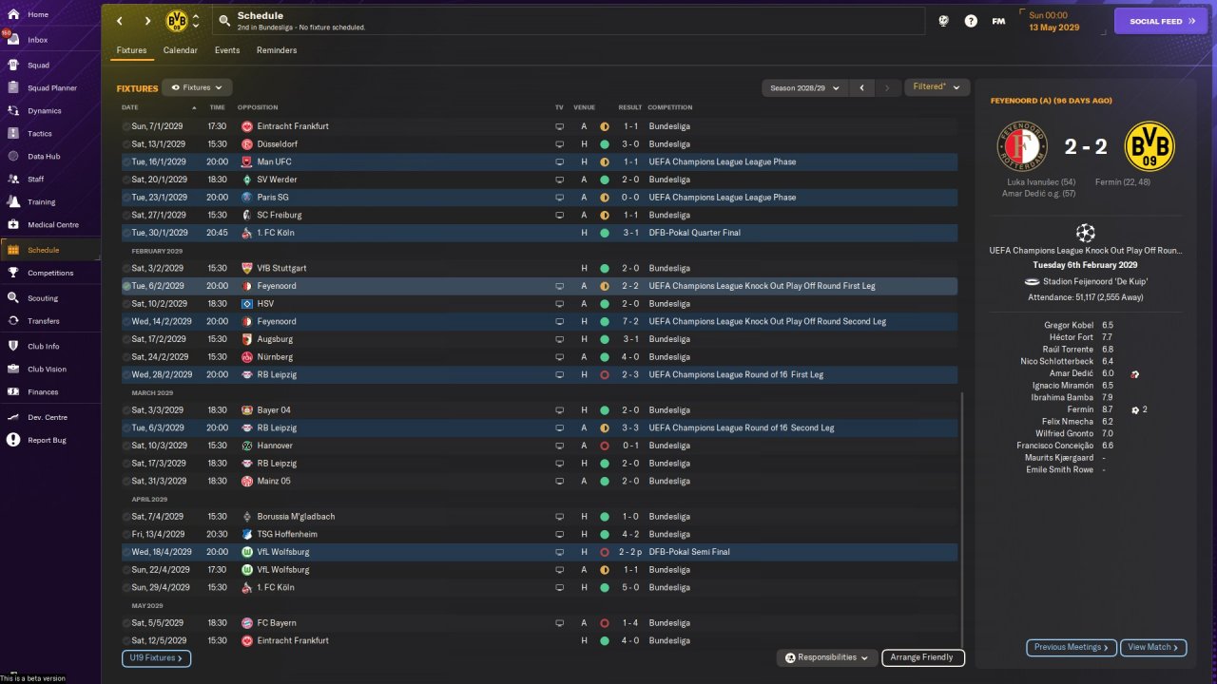Open the Social Feed
The image size is (1217, 684).
pos(1160,21)
